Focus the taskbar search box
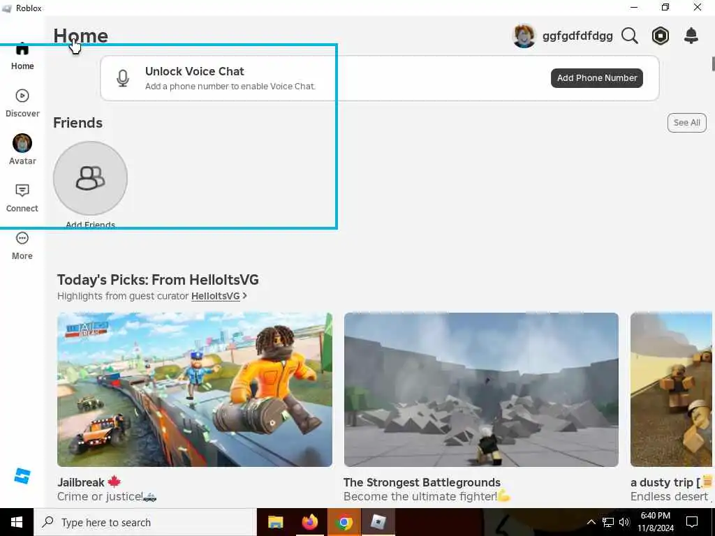 145,522
